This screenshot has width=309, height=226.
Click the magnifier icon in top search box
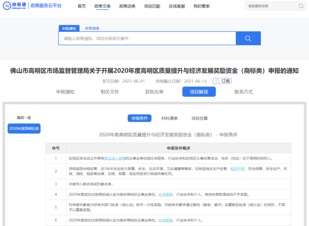click(301, 6)
